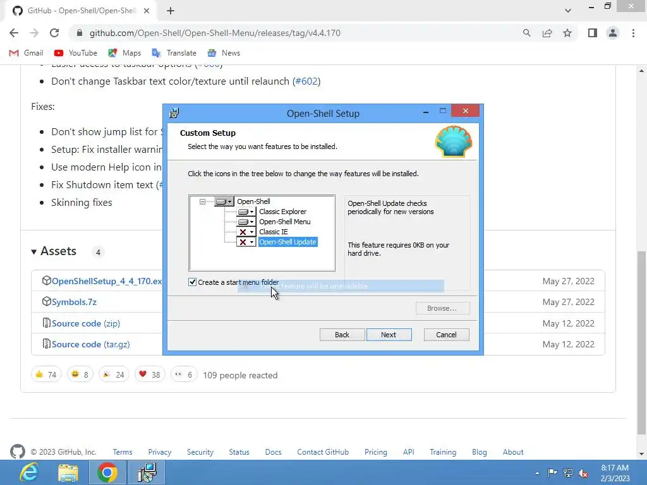The image size is (647, 485).
Task: Click the heart reaction 38
Action: (150, 374)
